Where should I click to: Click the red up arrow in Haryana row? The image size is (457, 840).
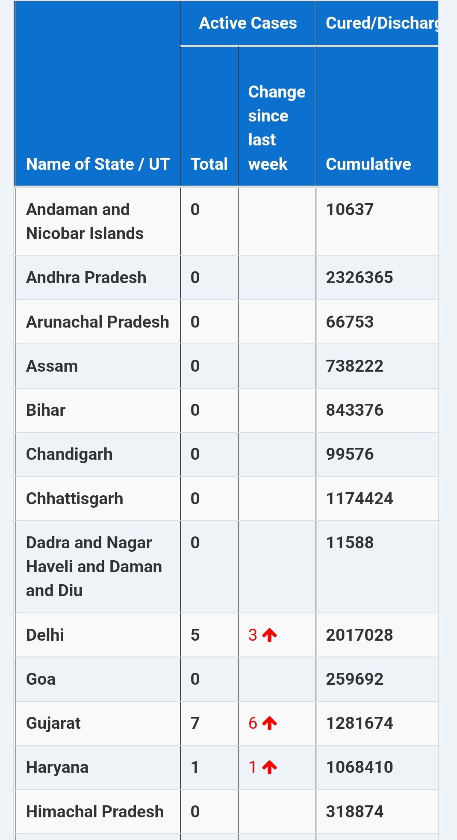270,767
